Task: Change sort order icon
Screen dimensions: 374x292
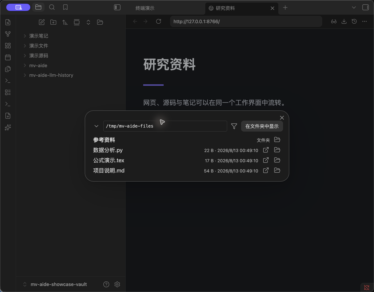Action: (x=65, y=22)
